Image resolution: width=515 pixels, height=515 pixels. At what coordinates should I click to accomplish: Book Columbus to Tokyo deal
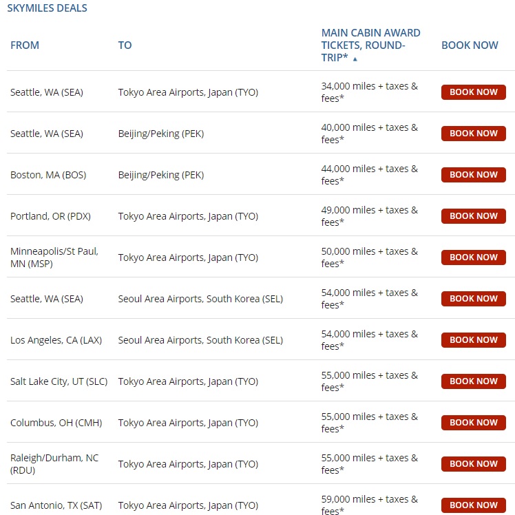(473, 423)
